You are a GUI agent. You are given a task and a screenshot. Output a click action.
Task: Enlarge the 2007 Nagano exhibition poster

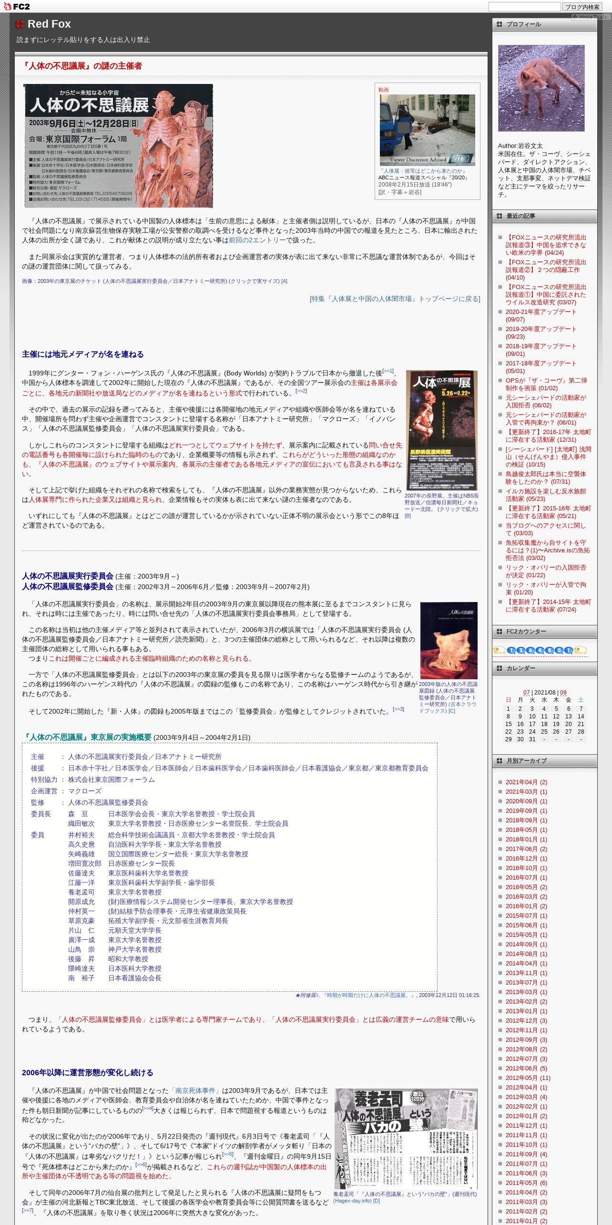[x=441, y=430]
